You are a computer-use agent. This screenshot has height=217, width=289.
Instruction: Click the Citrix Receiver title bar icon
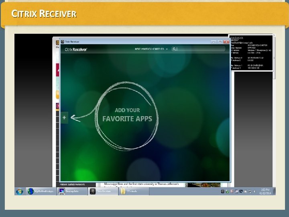63,42
